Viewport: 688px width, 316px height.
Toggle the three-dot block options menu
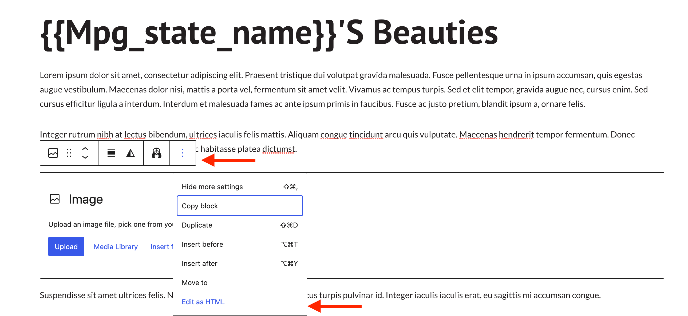point(183,153)
